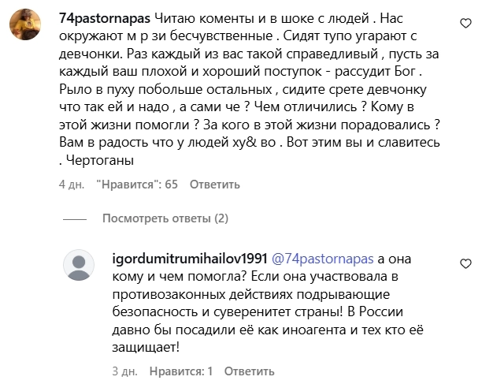This screenshot has width=482, height=384.
Task: Expand "Посмотреть ответы (2)" replies
Action: pos(164,218)
